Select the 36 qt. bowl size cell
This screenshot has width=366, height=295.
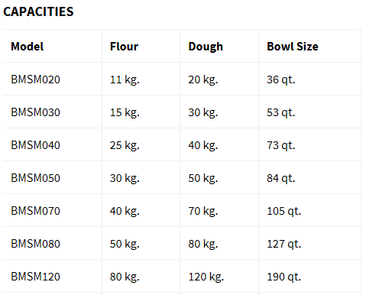pos(280,79)
